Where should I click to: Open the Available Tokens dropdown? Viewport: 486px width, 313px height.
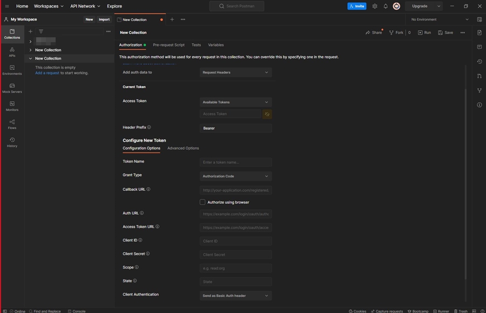coord(235,102)
